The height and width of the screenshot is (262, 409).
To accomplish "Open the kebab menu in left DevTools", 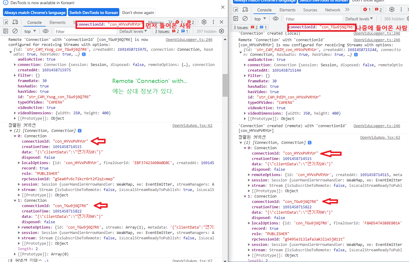I will [x=213, y=22].
